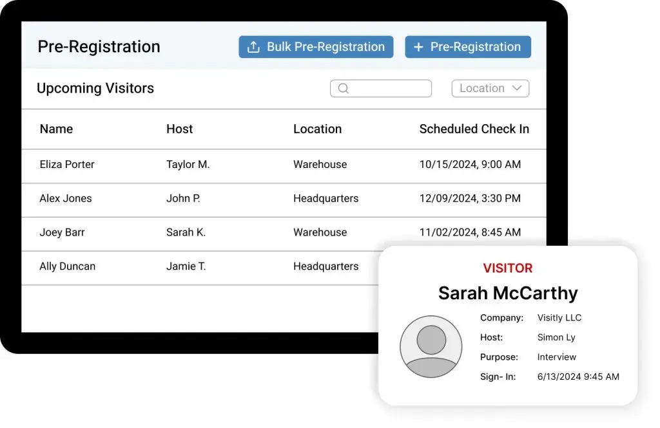Screen dimensions: 660x428
Task: Click the Purpose: label on badge
Action: [500, 357]
